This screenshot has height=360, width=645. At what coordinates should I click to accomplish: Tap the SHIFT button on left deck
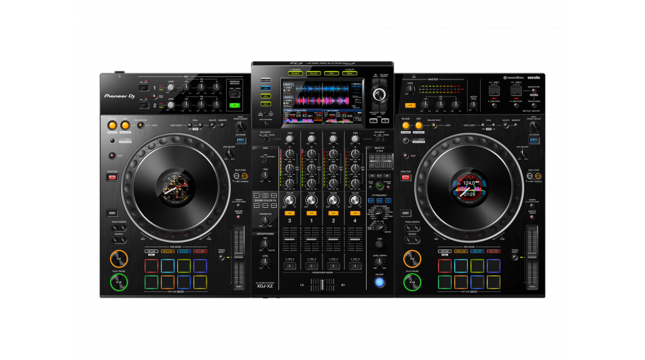pos(112,213)
